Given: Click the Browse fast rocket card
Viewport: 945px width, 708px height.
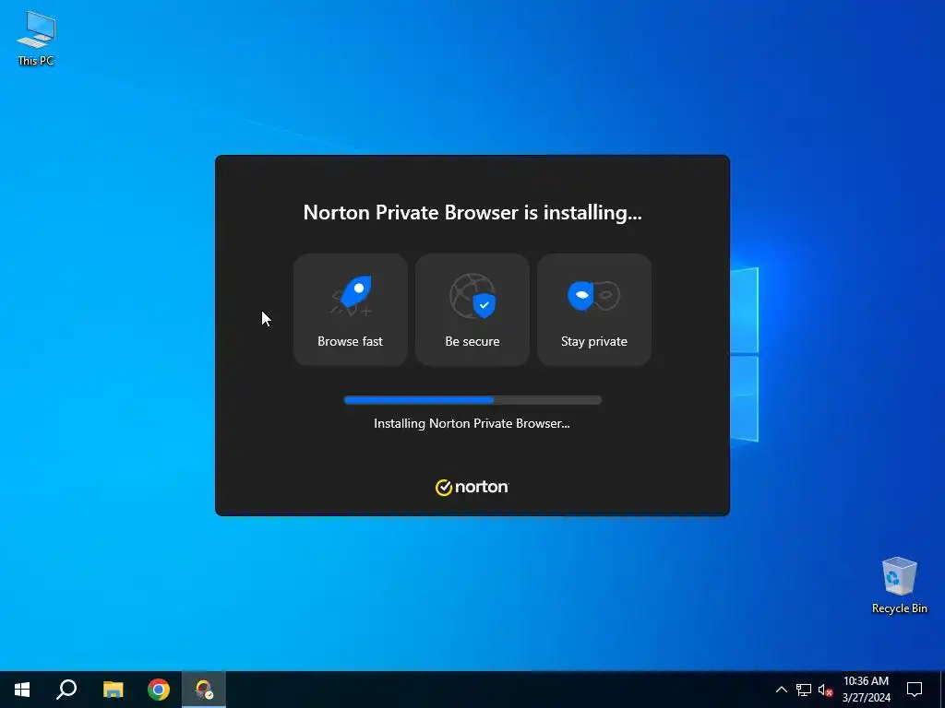Looking at the screenshot, I should pos(350,310).
